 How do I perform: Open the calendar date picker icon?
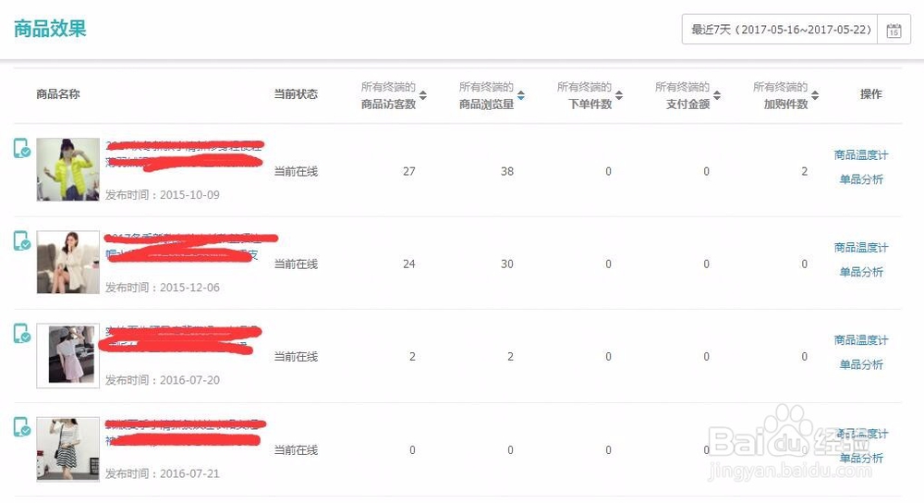tap(894, 30)
